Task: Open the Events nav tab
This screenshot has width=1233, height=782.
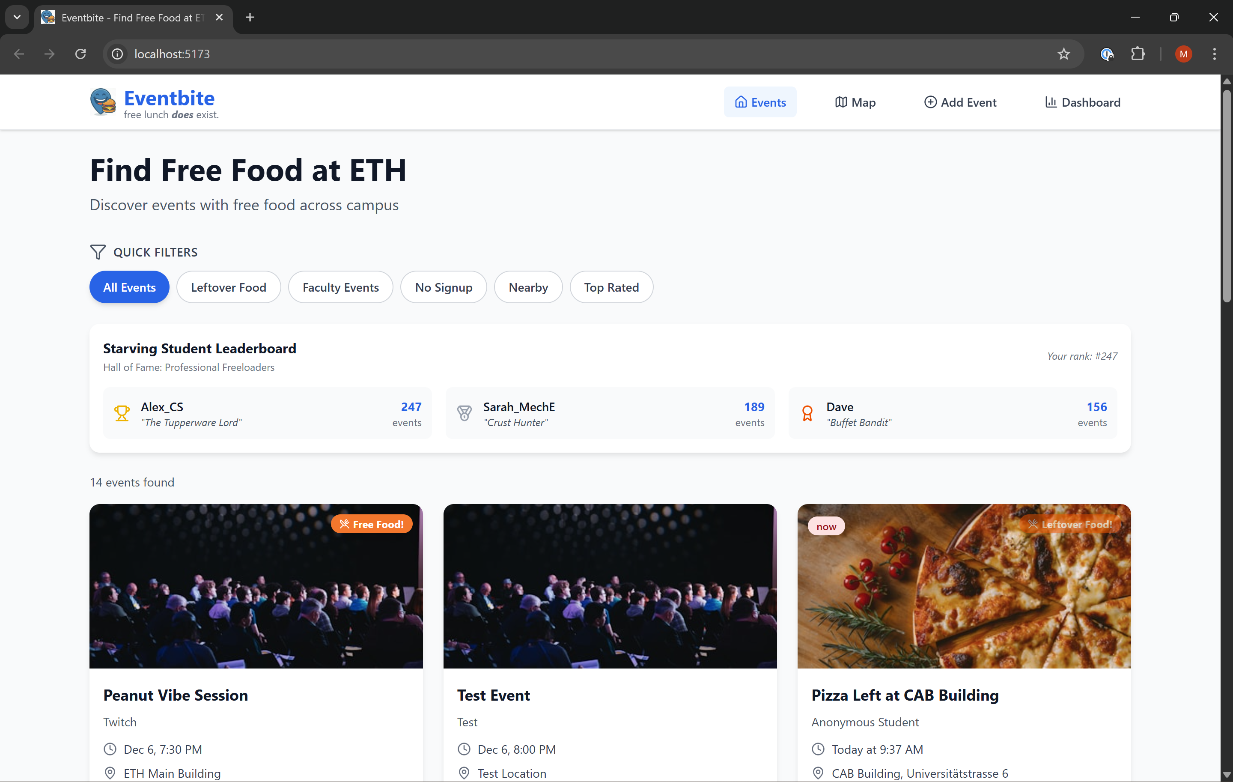Action: 760,102
